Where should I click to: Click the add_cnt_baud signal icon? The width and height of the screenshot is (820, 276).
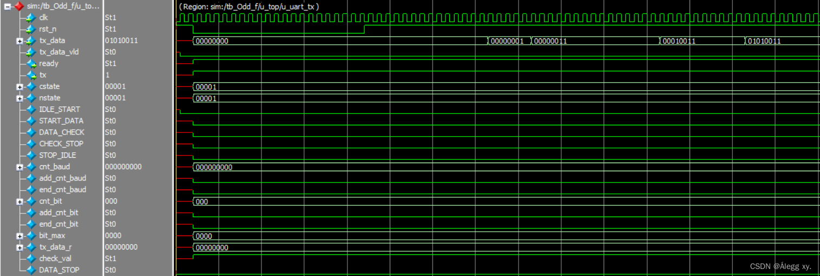[x=31, y=178]
